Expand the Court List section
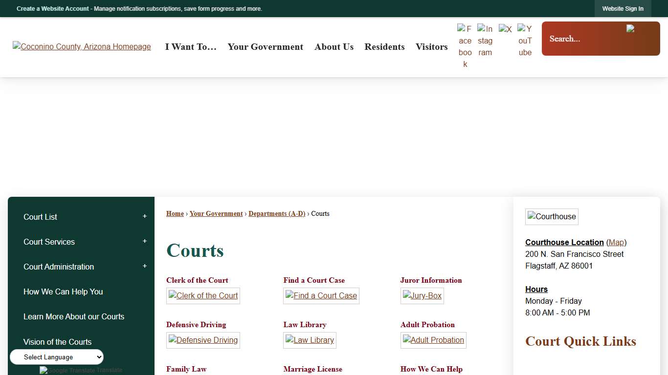Screen dimensions: 668x375 point(144,216)
